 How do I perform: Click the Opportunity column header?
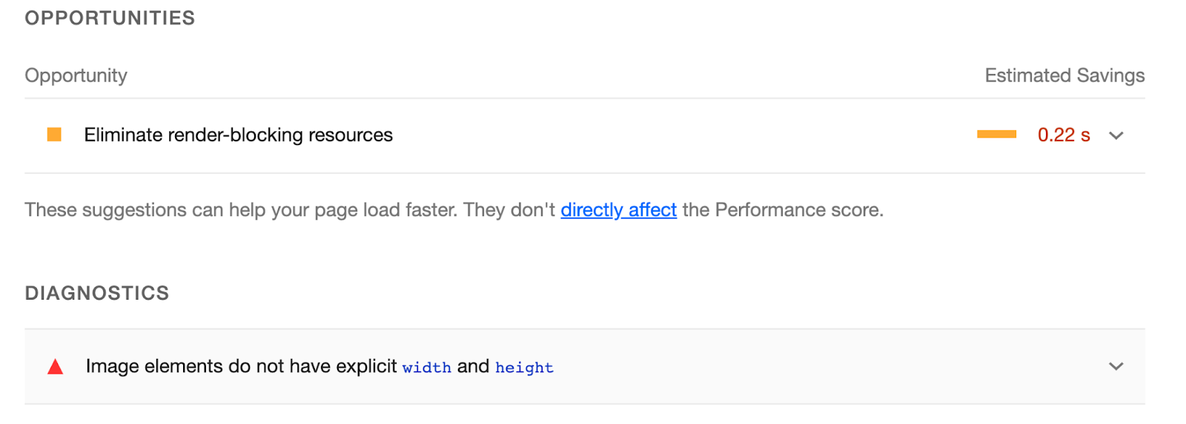click(76, 75)
